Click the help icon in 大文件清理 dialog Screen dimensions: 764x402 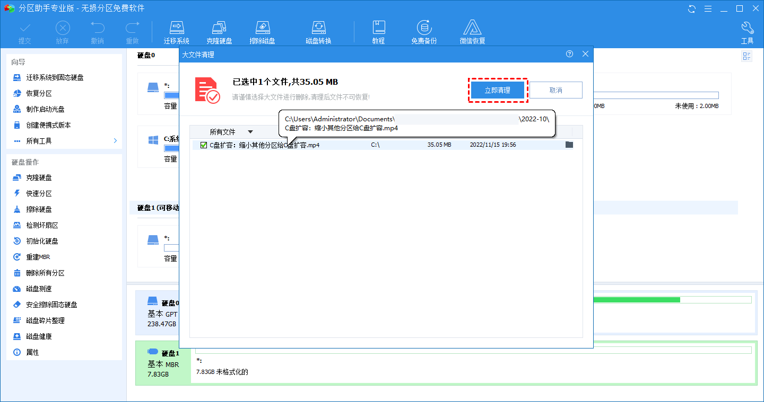(570, 54)
